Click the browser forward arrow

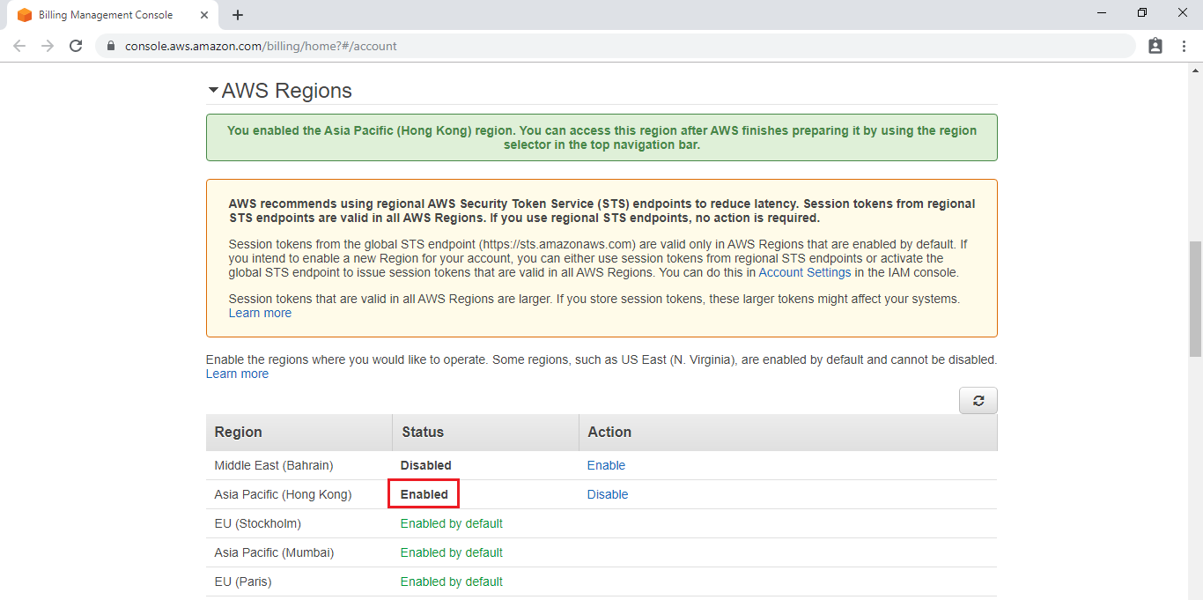[48, 46]
